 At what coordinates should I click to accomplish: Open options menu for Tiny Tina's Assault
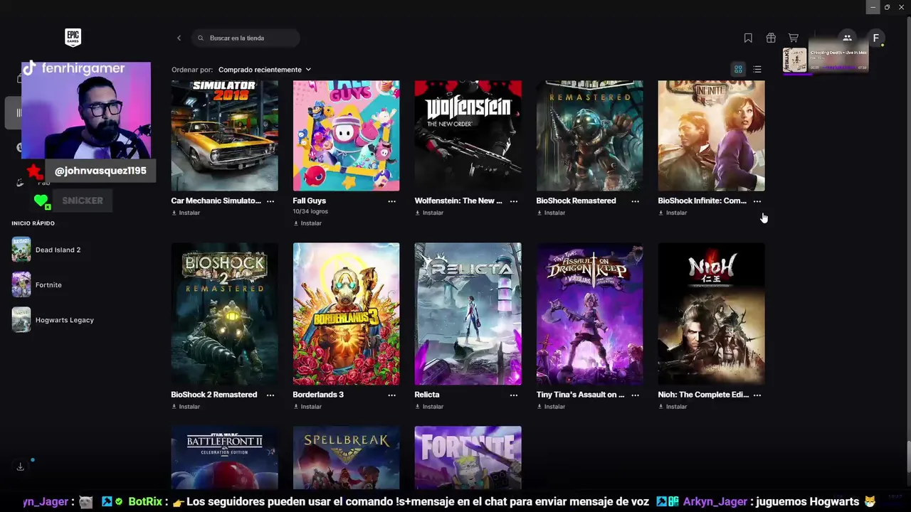click(x=635, y=395)
